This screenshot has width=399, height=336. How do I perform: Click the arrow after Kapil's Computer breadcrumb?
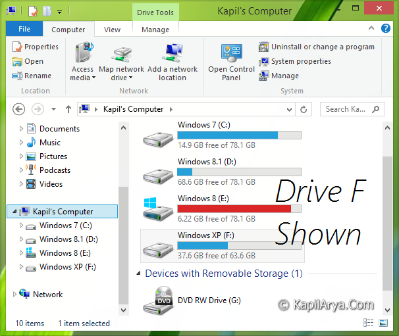tap(171, 109)
